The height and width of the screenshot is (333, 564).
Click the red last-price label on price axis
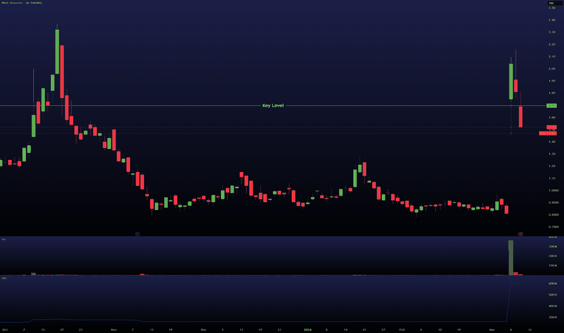[551, 127]
